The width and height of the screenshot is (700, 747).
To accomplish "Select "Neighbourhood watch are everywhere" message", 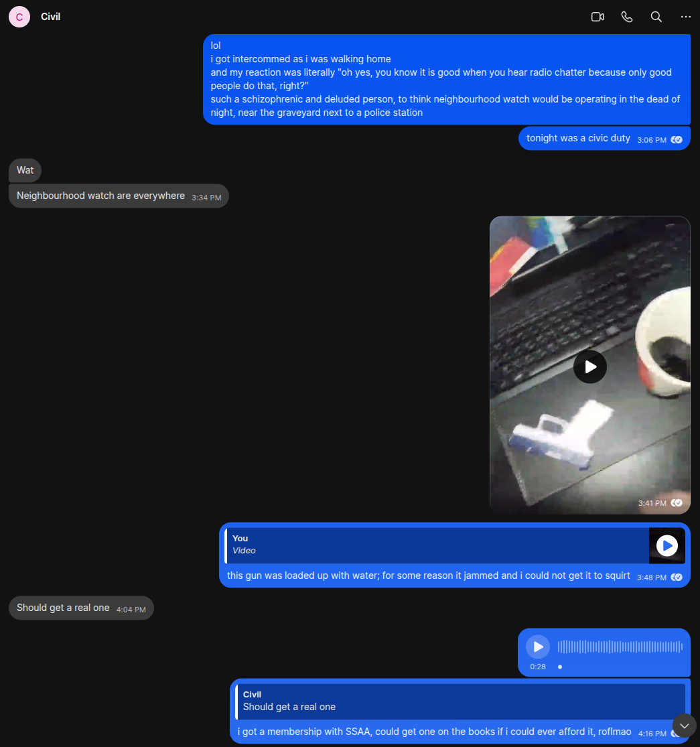I will tap(119, 196).
